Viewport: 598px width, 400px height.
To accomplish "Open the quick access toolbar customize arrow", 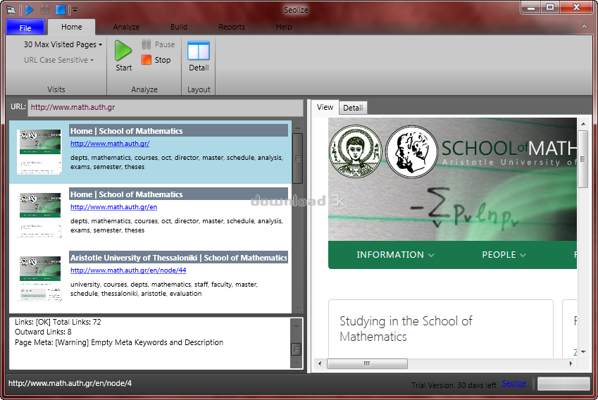I will click(x=75, y=10).
